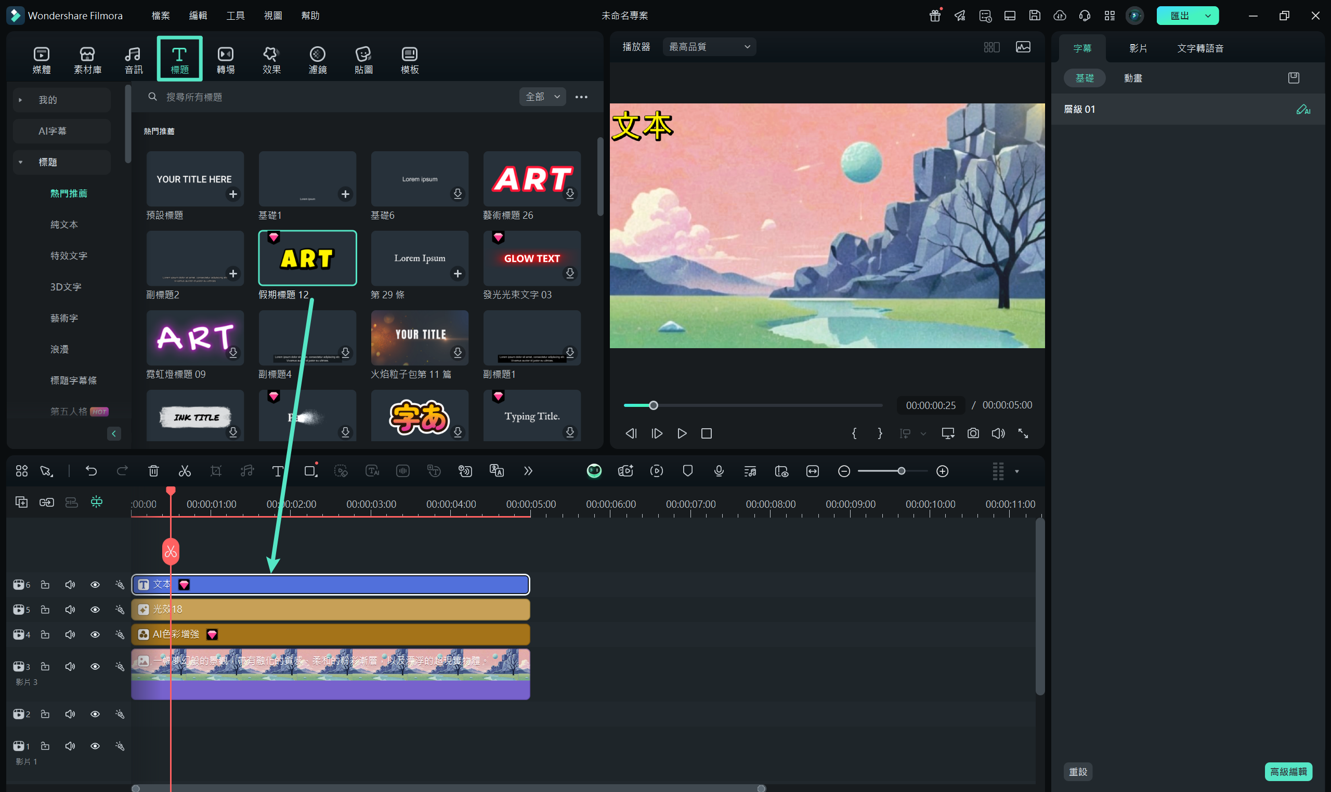Open the 濾鏡 filters panel

pos(317,60)
